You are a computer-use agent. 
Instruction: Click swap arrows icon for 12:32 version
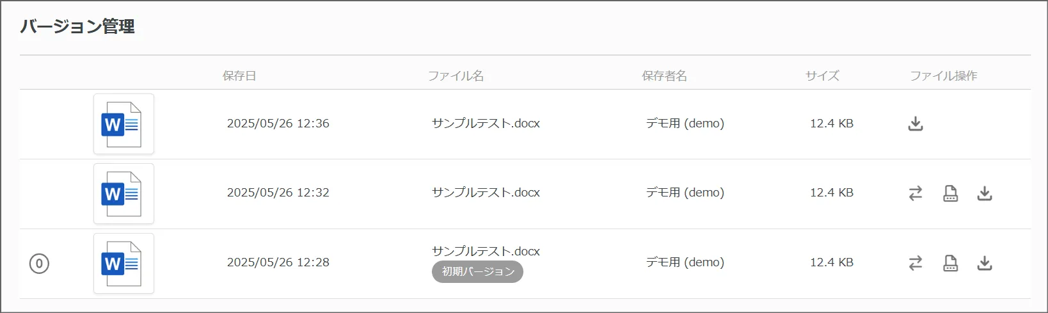916,193
